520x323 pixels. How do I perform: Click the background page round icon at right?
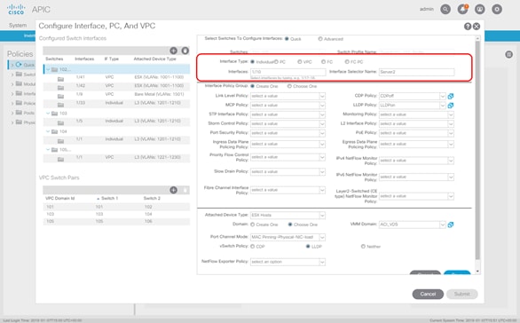click(508, 54)
